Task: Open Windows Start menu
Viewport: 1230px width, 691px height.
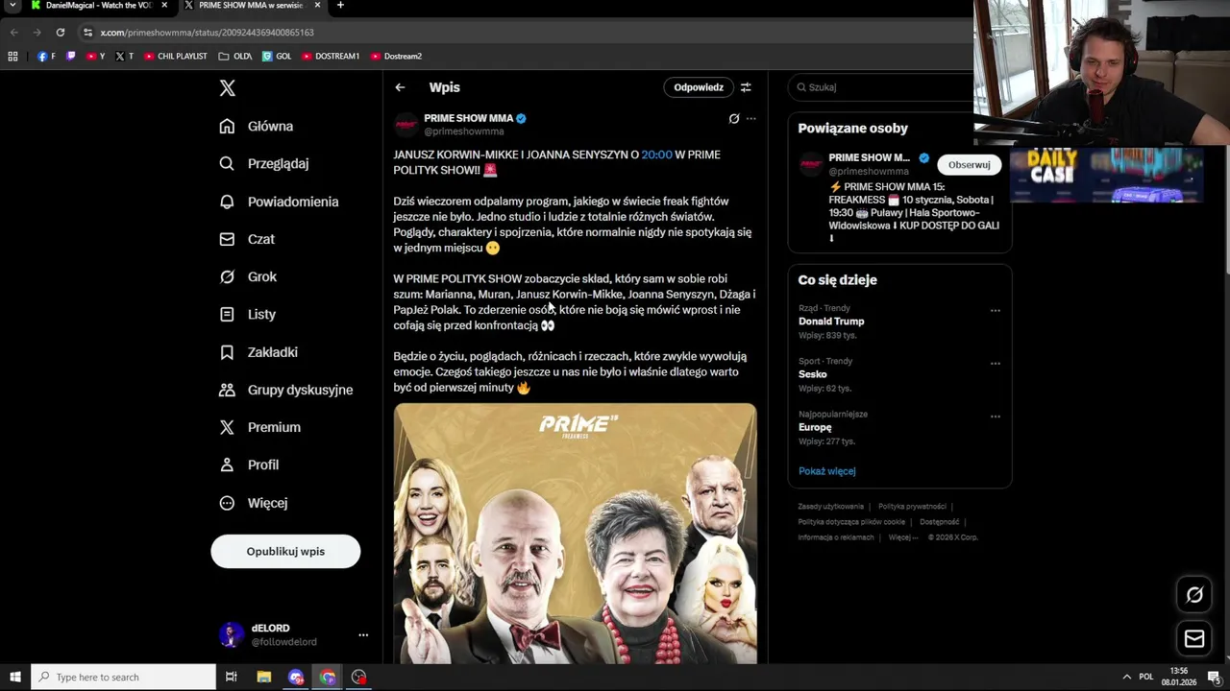Action: 14,678
